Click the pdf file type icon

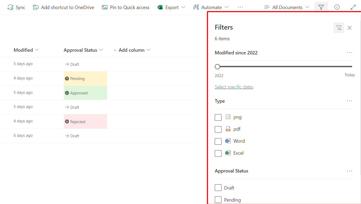click(228, 129)
